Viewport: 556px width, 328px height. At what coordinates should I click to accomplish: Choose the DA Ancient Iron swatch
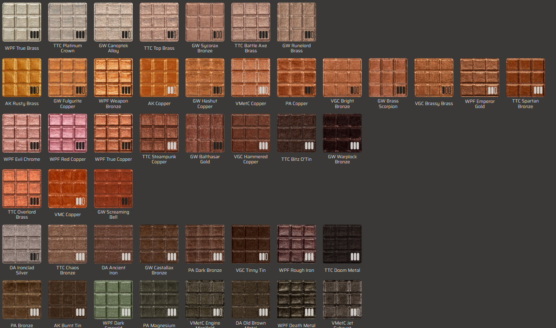pyautogui.click(x=114, y=244)
